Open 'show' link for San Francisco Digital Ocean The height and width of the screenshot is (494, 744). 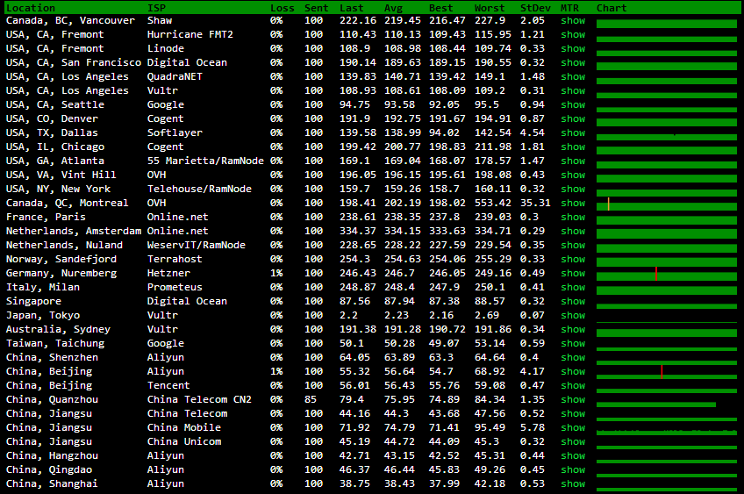click(573, 62)
